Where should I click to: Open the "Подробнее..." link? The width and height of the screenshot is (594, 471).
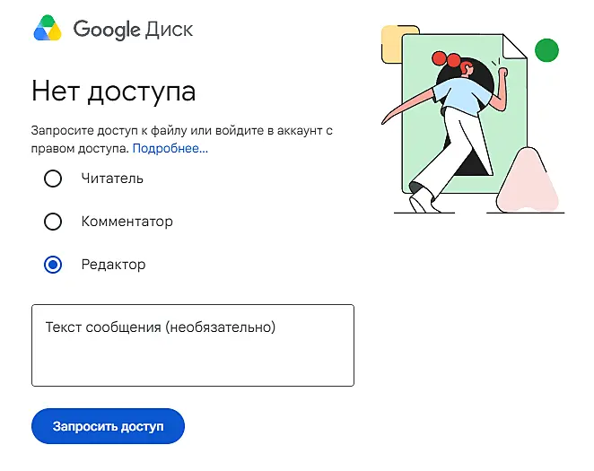click(x=170, y=148)
